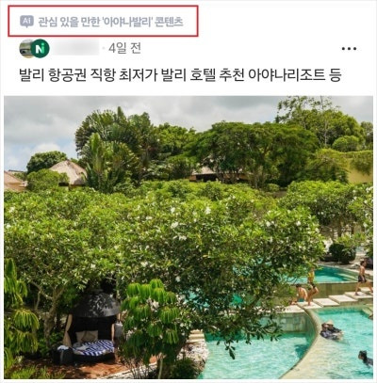Open the blurred author username
The image size is (377, 383).
pyautogui.click(x=75, y=49)
